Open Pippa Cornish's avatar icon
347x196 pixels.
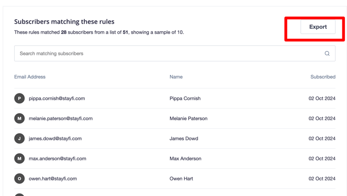(20, 99)
